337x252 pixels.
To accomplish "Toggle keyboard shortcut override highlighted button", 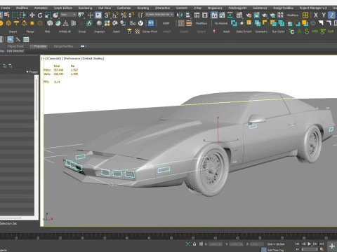I will tap(98, 15).
